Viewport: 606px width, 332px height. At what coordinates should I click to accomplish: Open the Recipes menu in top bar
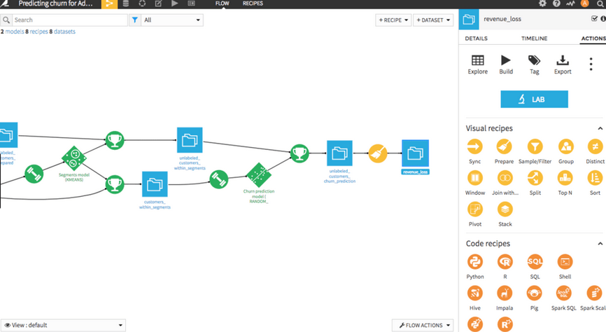[253, 4]
